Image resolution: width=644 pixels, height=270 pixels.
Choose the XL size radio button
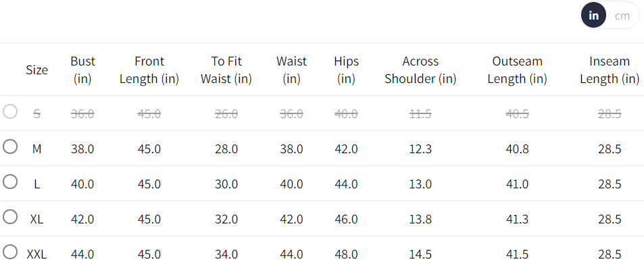tap(10, 217)
